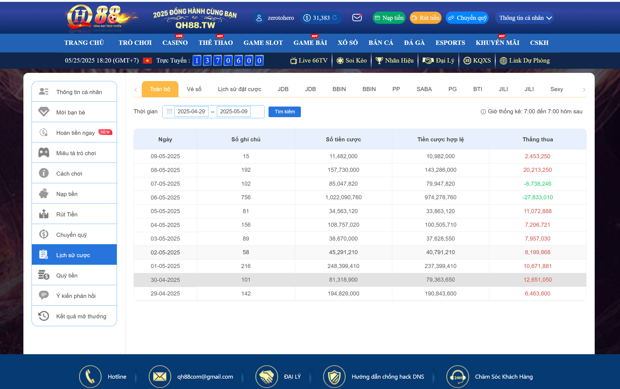Screen dimensions: 620x389
Task: Open 24H customer care headset icon
Action: [x=457, y=376]
